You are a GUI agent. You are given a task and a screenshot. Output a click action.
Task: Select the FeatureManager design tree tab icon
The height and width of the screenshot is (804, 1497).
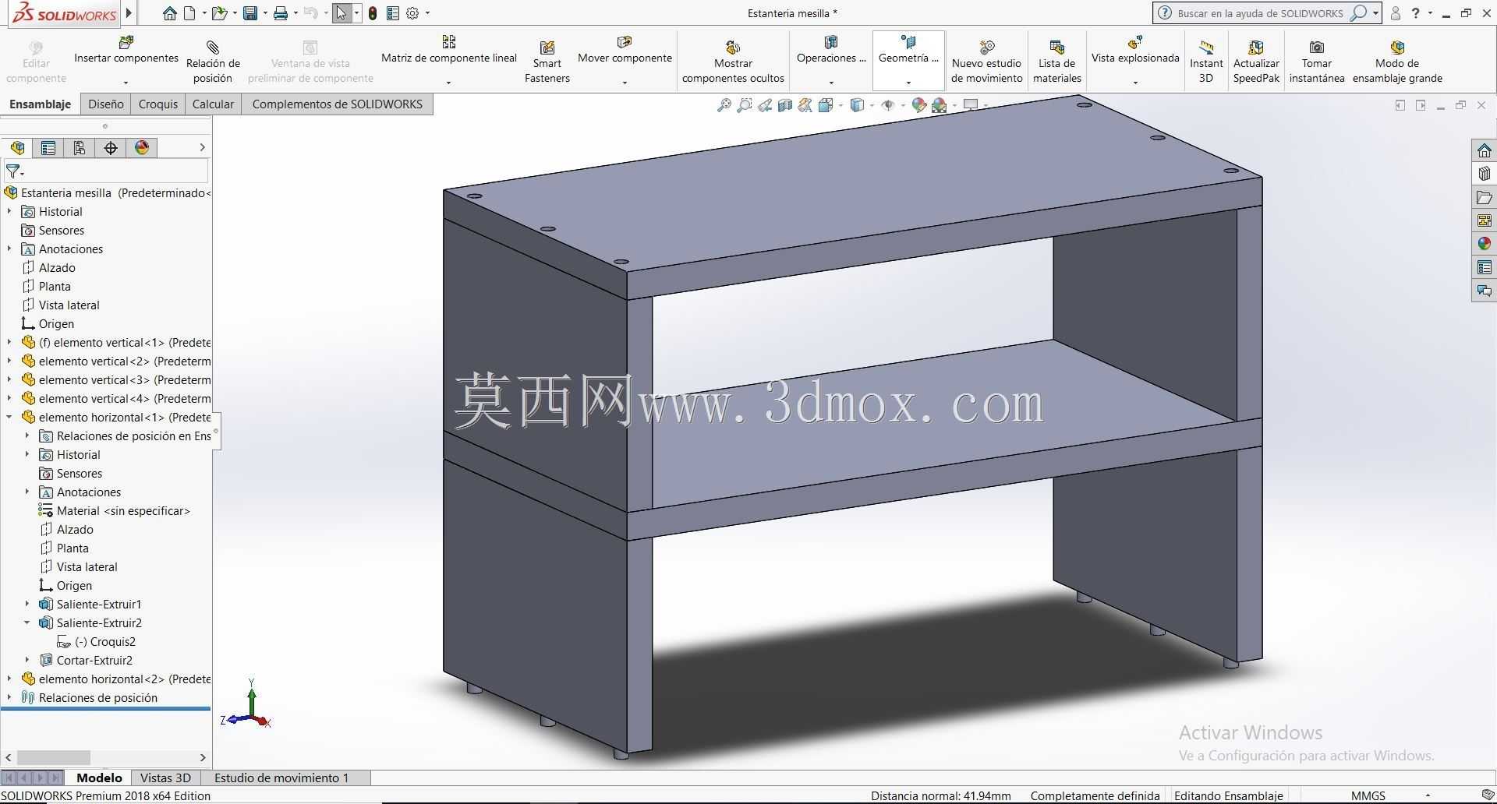[x=17, y=148]
